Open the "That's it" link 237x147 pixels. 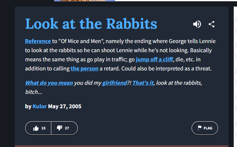pyautogui.click(x=143, y=83)
